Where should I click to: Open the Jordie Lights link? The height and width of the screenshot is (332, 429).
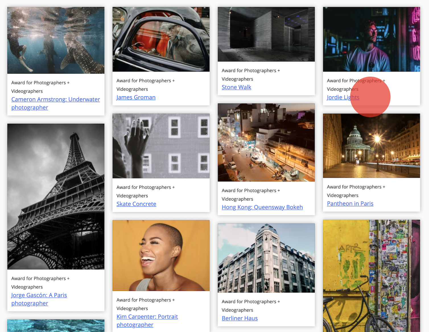(343, 97)
